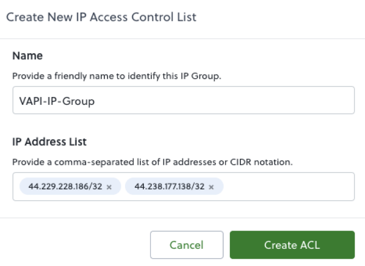Remove the 44.229.228.186/32 IP chip
The height and width of the screenshot is (266, 365).
(x=109, y=187)
